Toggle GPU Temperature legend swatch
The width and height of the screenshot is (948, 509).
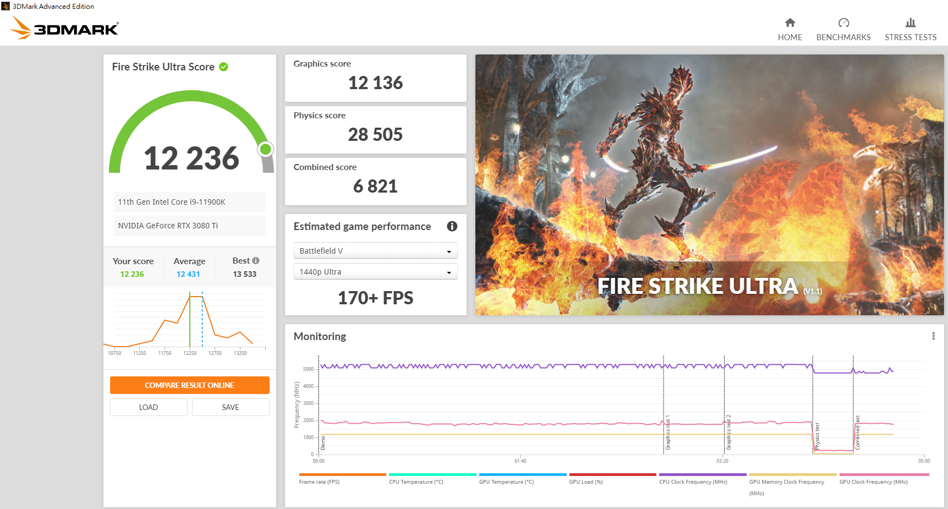coord(523,474)
